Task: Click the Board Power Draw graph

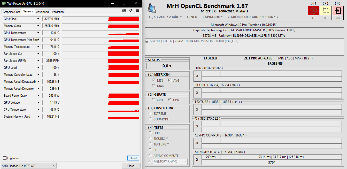Action: 100,96
